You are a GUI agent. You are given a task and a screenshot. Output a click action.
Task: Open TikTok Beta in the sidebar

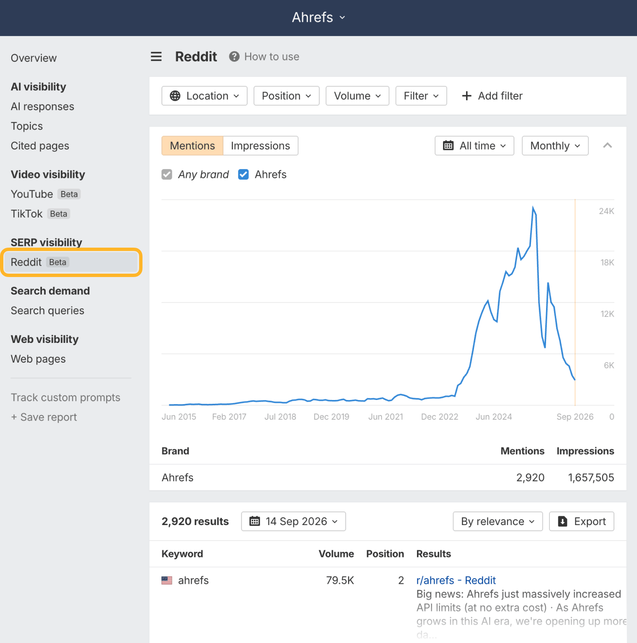click(40, 214)
